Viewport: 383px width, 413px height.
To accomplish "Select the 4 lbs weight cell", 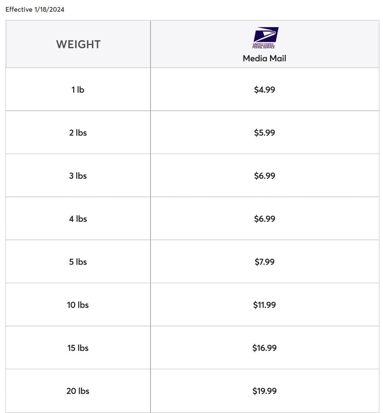I will point(78,219).
